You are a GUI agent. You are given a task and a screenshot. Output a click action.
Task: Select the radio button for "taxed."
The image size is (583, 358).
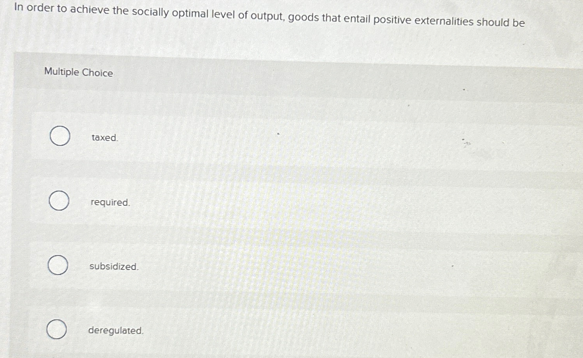[60, 136]
